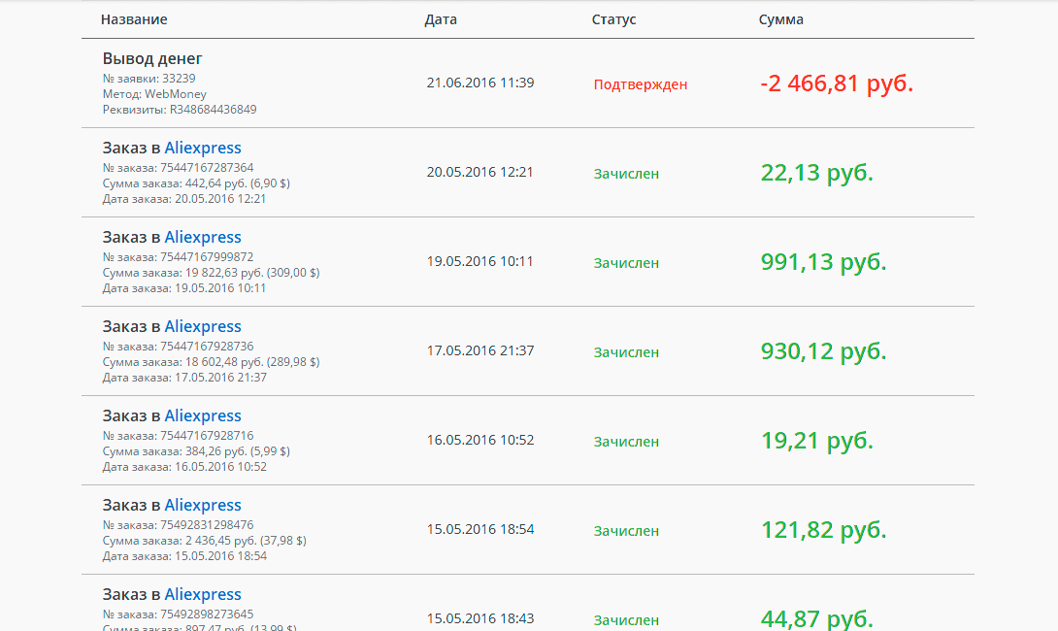Click the Метод: WebMoney line
The image size is (1058, 631).
click(154, 94)
